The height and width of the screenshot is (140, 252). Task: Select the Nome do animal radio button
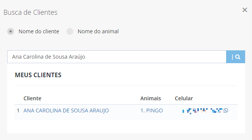point(70,31)
